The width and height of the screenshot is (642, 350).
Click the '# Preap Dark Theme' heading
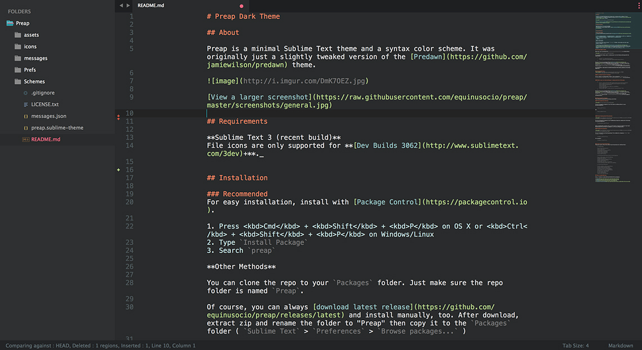(243, 16)
